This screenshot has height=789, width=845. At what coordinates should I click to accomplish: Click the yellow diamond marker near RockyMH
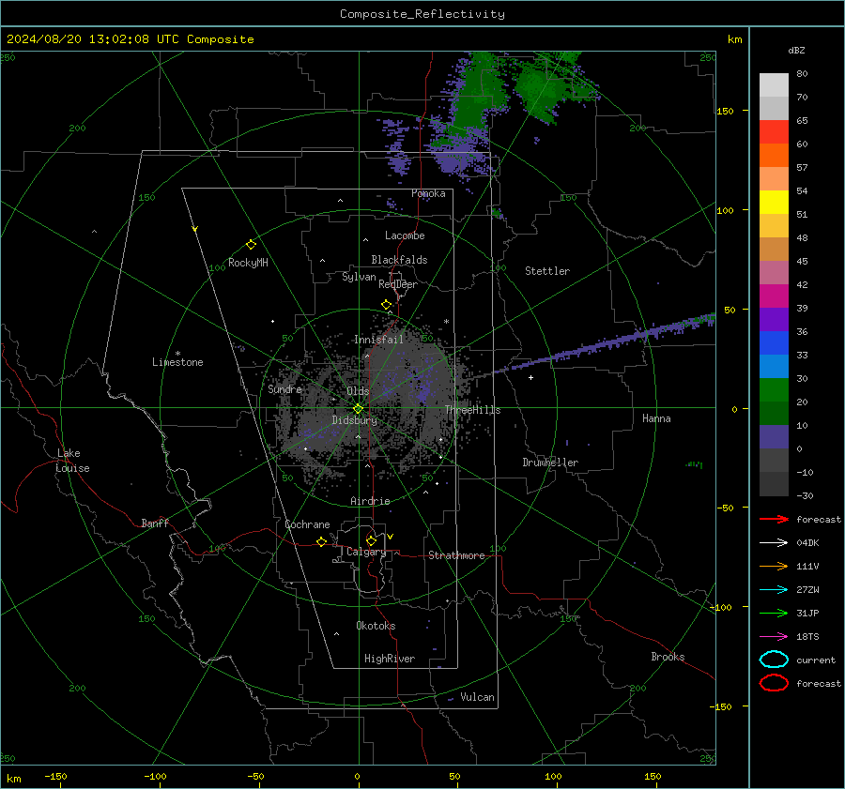pos(251,245)
